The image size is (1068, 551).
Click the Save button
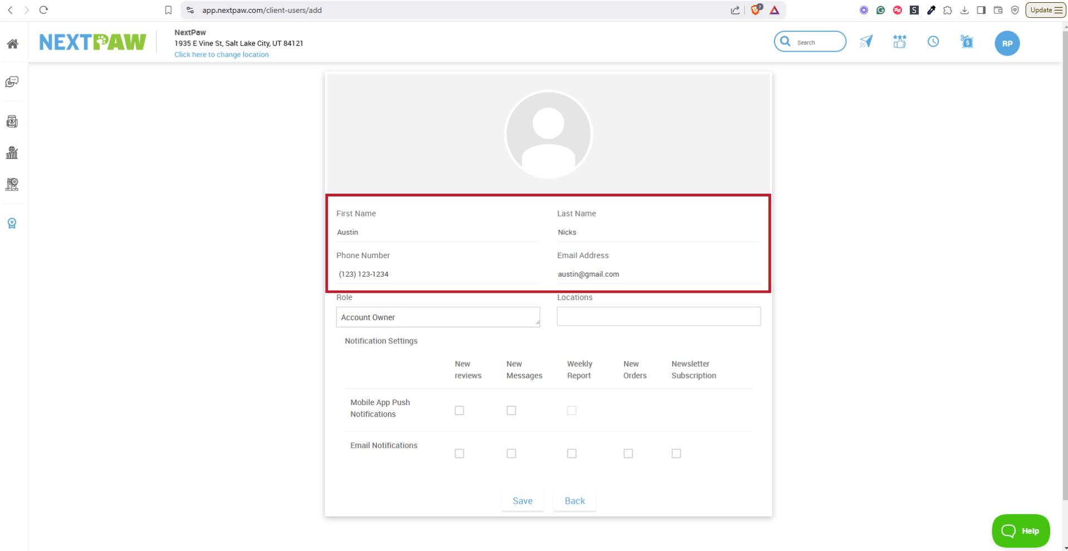click(522, 501)
